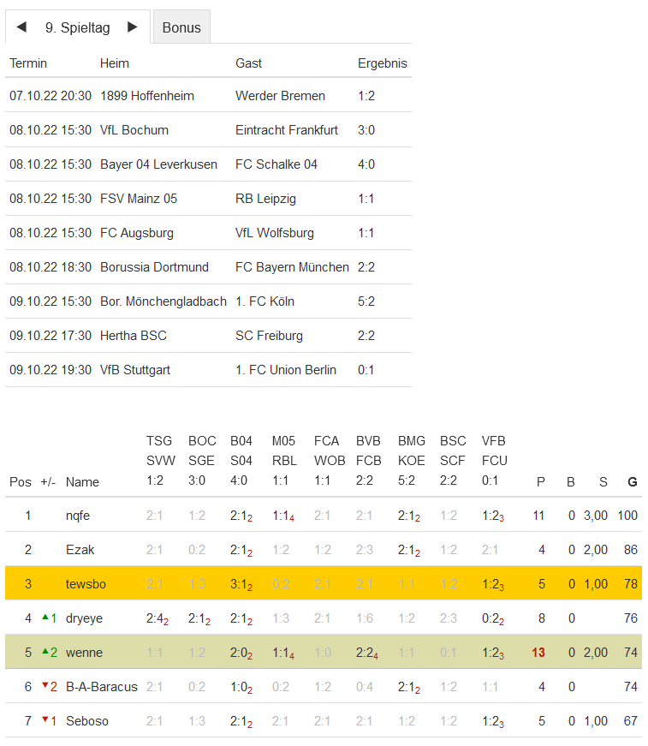
Task: Click wenne's red 13 points value
Action: tap(538, 653)
